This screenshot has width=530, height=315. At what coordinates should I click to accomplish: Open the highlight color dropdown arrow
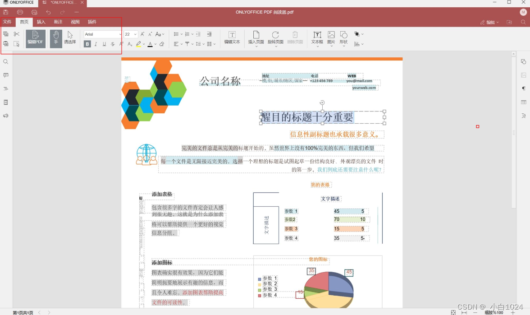coord(144,44)
